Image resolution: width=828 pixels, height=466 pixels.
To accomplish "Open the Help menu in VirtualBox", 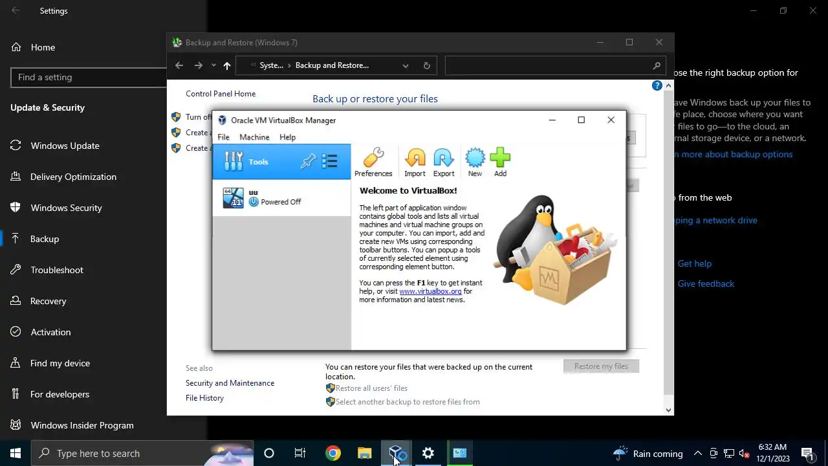I will [x=287, y=137].
